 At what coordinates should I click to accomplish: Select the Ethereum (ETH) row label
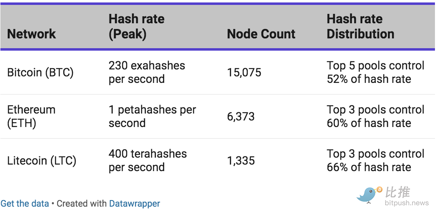pos(31,116)
